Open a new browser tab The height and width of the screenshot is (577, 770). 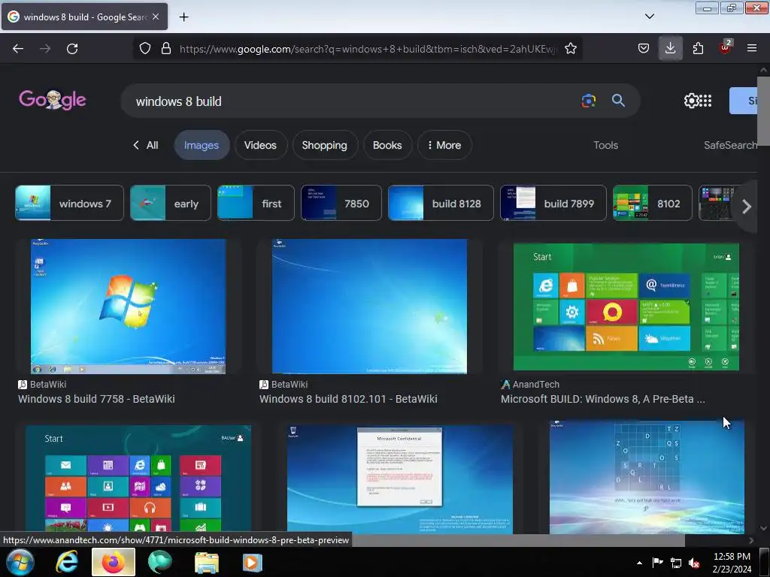tap(183, 17)
